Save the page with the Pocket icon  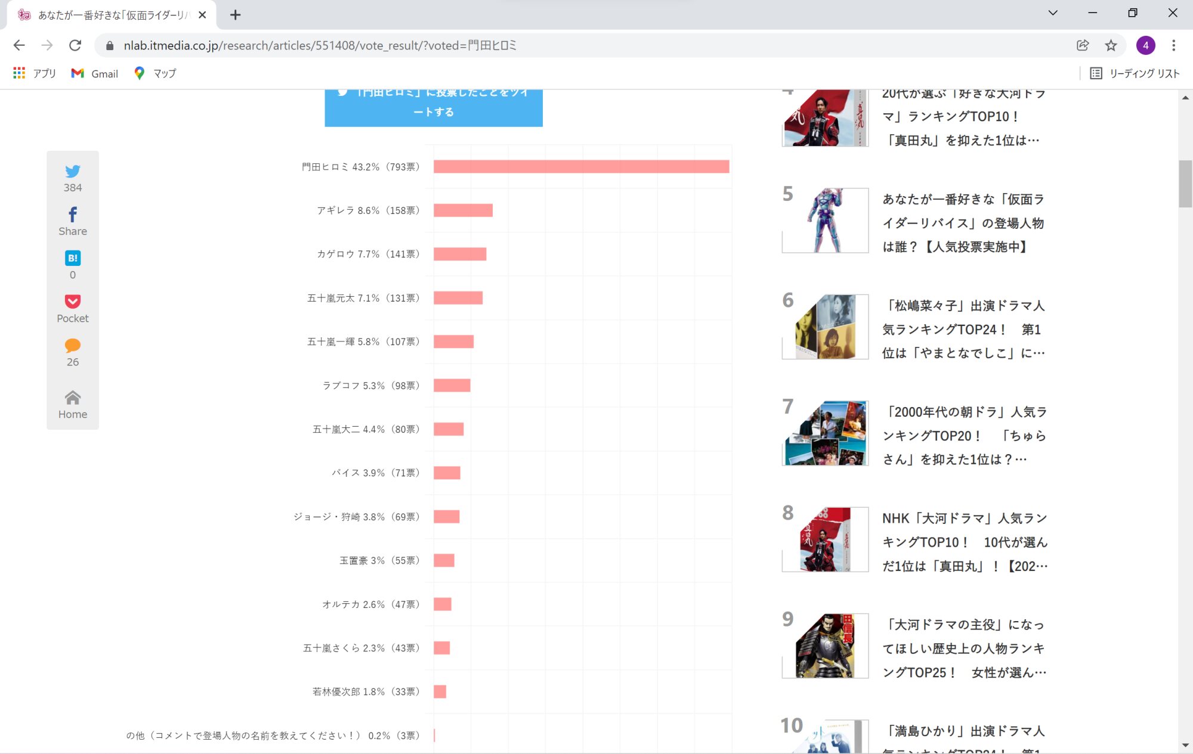73,302
